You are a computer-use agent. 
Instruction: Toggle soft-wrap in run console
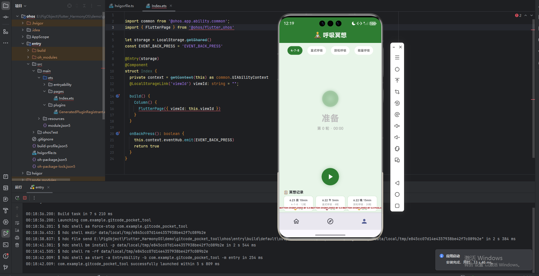tap(17, 223)
